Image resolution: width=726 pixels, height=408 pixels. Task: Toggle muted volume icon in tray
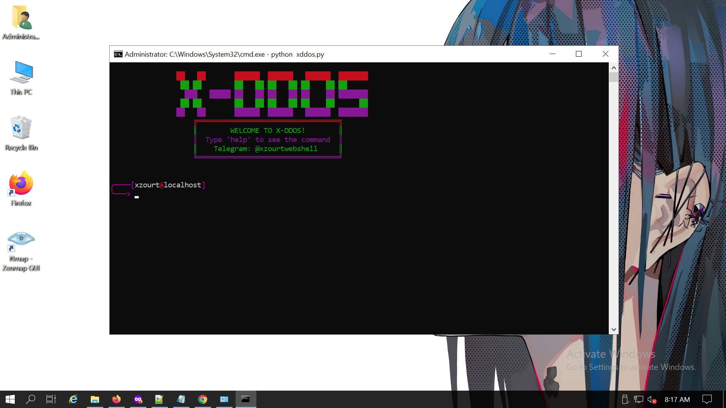click(x=652, y=399)
